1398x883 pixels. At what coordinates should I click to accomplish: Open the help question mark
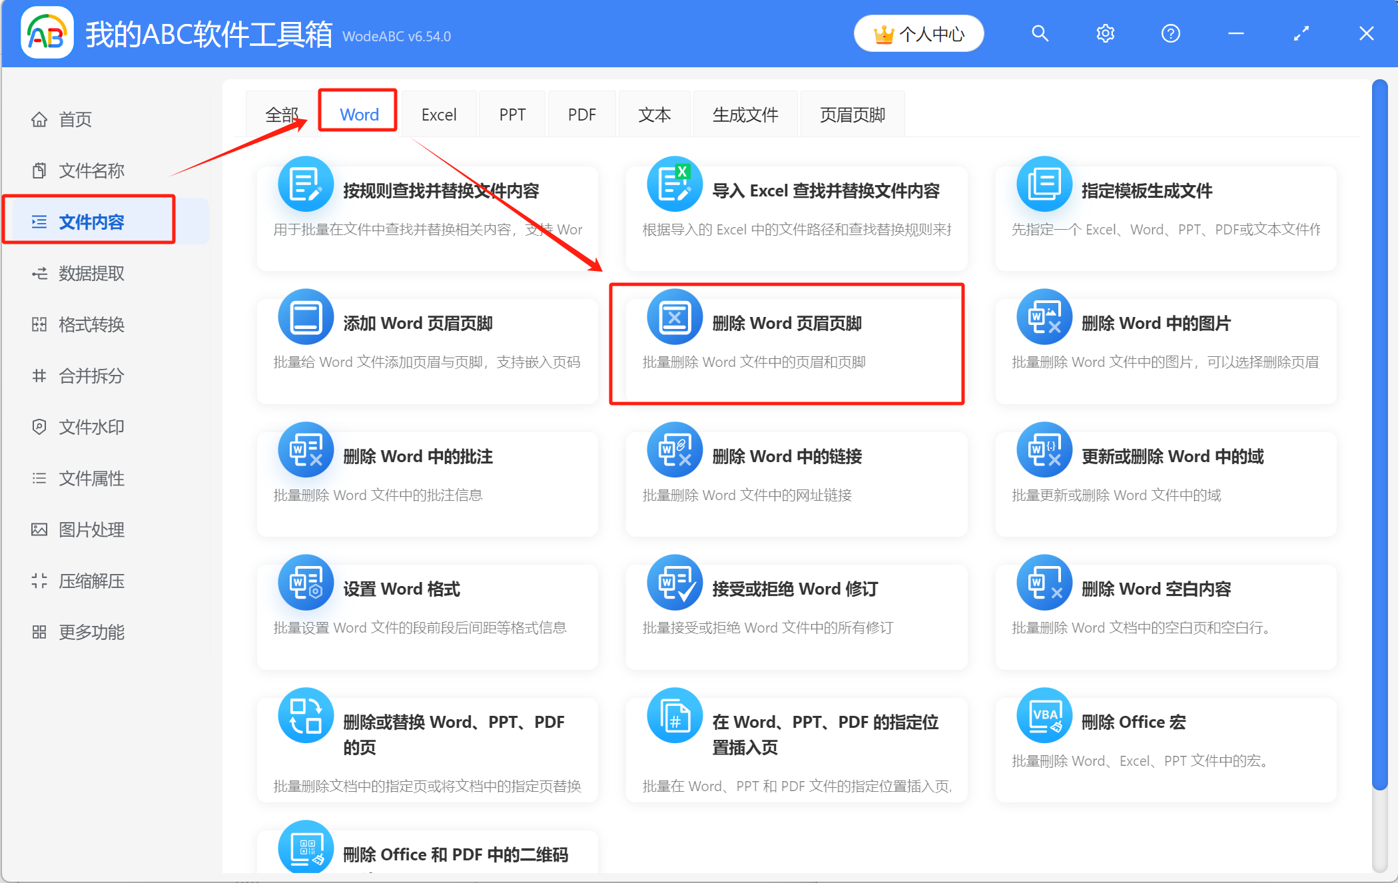coord(1170,33)
